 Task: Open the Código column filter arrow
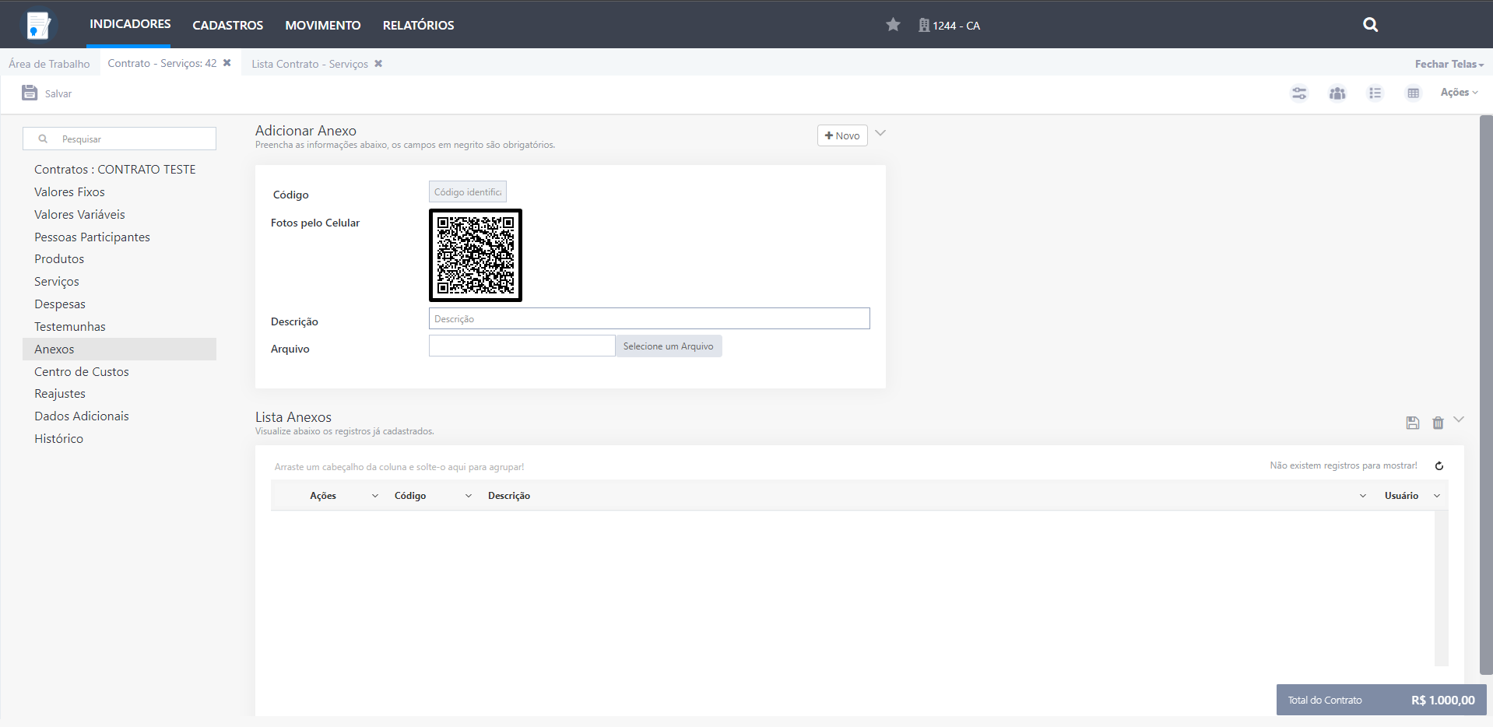tap(469, 496)
